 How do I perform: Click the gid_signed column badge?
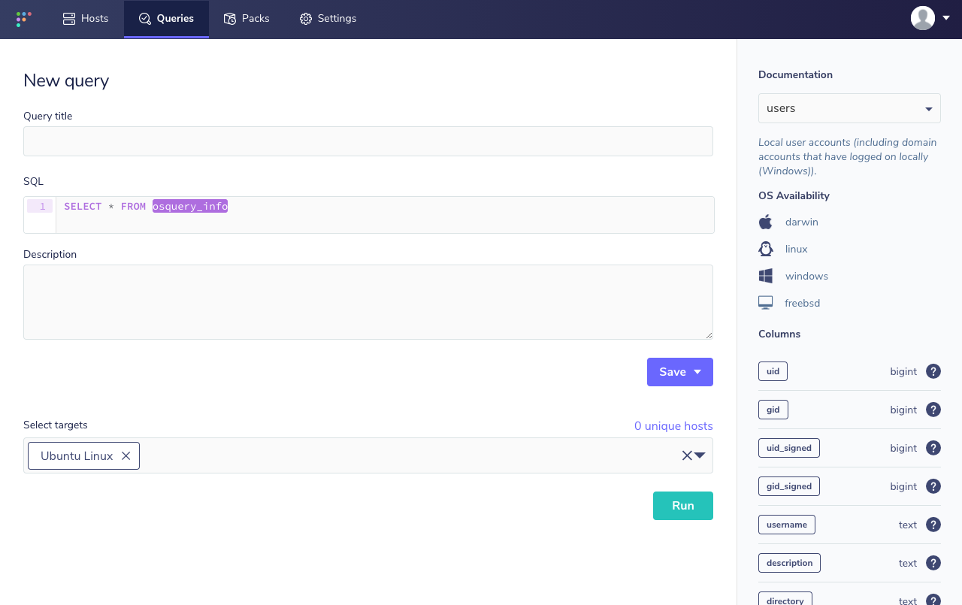(x=788, y=486)
